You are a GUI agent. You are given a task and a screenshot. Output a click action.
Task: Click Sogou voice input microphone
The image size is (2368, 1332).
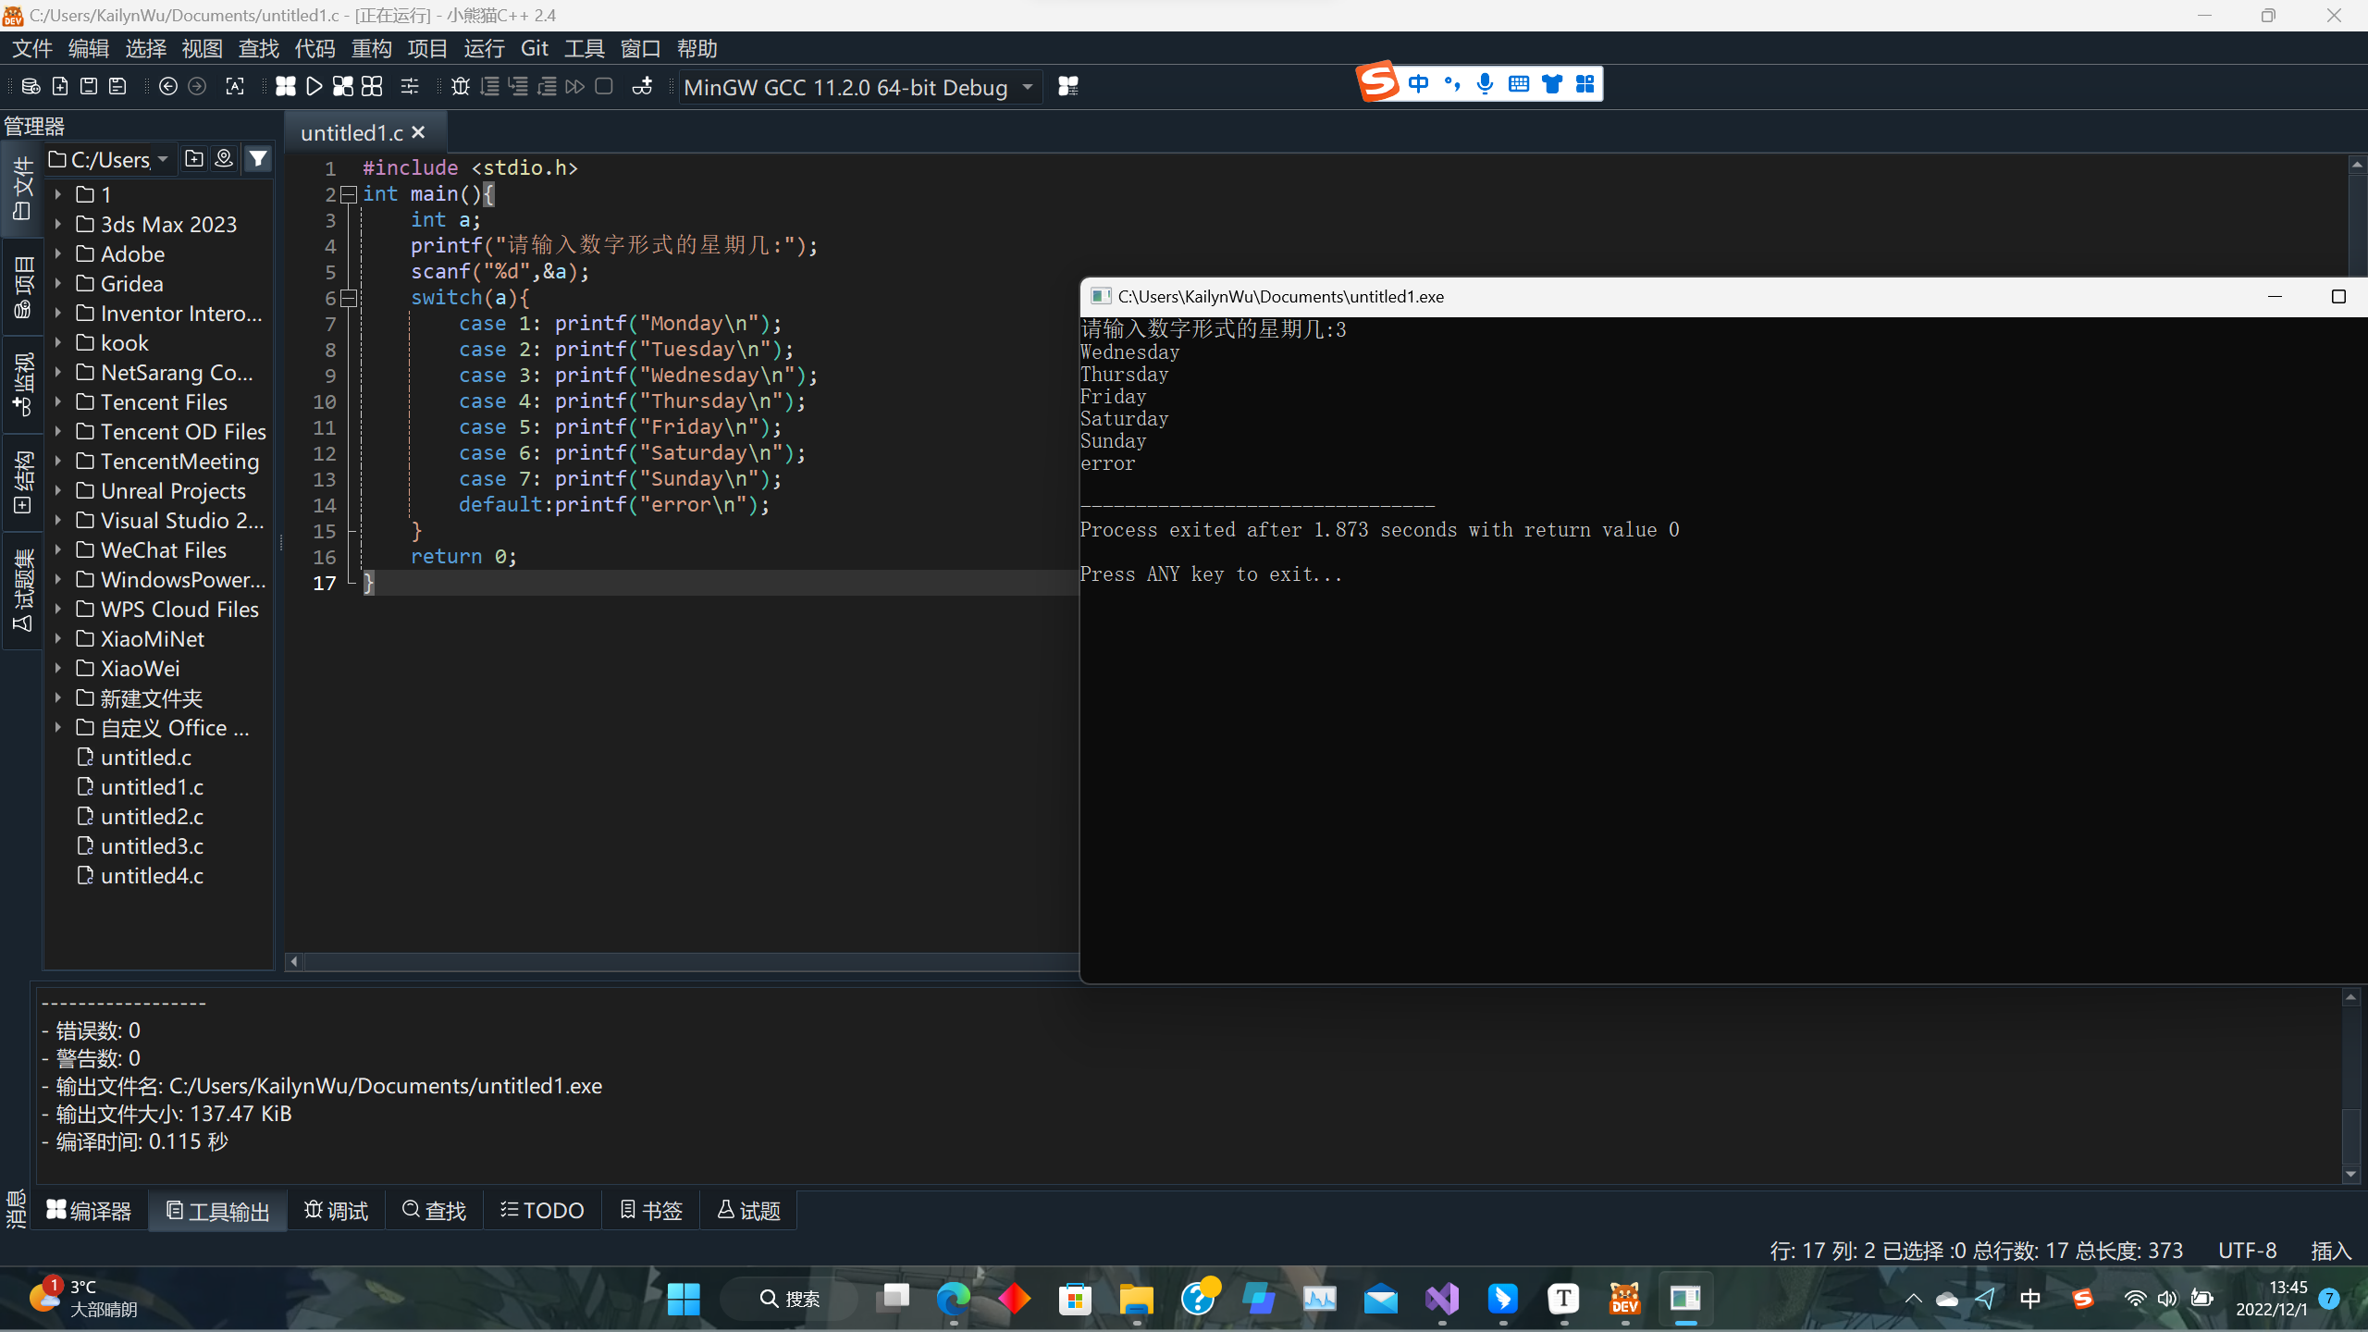[1485, 84]
